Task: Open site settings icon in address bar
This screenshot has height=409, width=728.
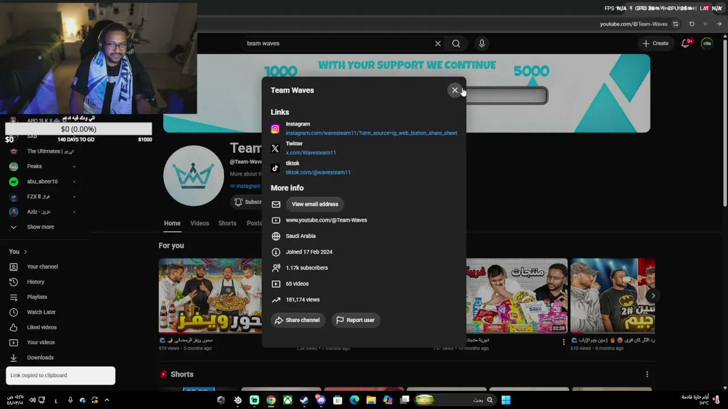Action: click(x=676, y=24)
